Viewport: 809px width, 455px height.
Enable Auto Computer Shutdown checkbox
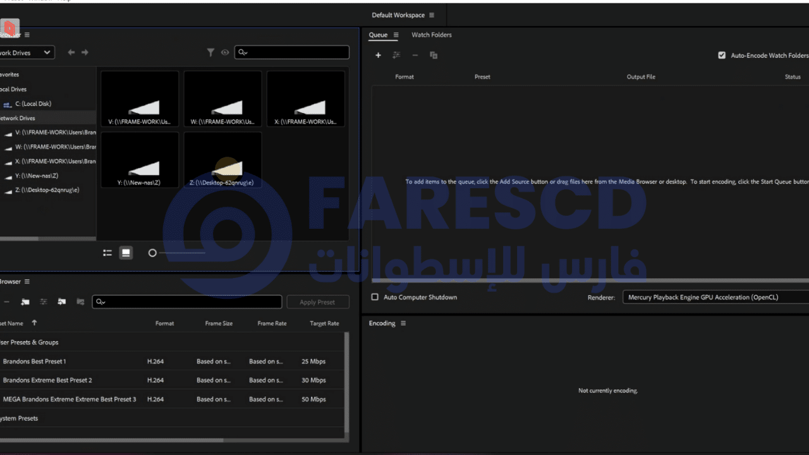[x=375, y=297]
